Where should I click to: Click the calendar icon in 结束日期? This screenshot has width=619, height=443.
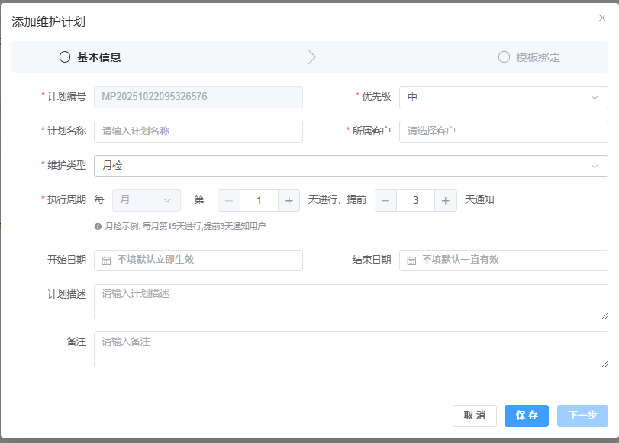pos(411,260)
